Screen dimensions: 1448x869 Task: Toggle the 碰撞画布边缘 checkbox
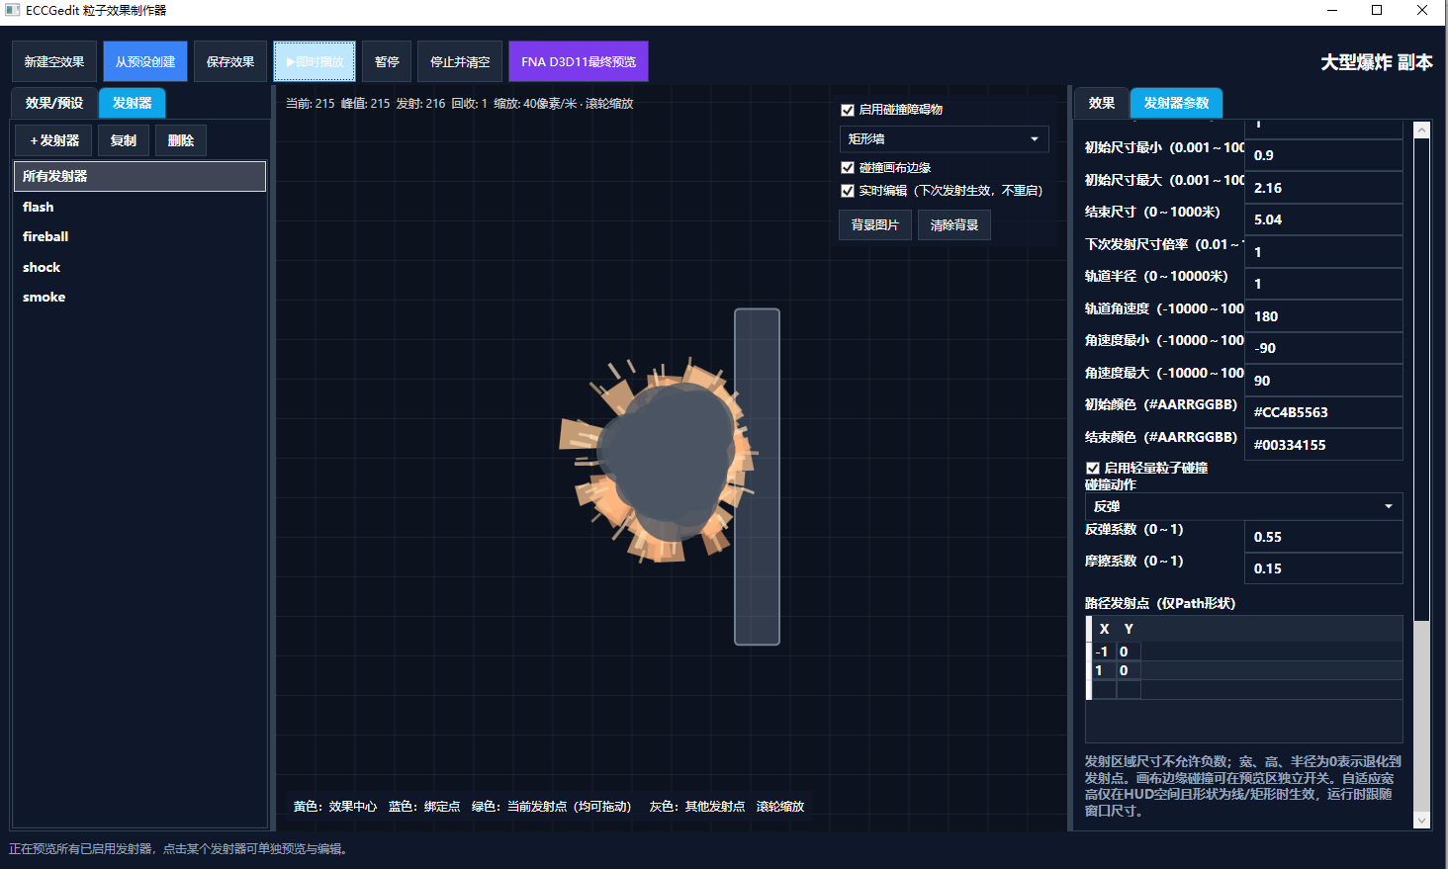coord(848,168)
